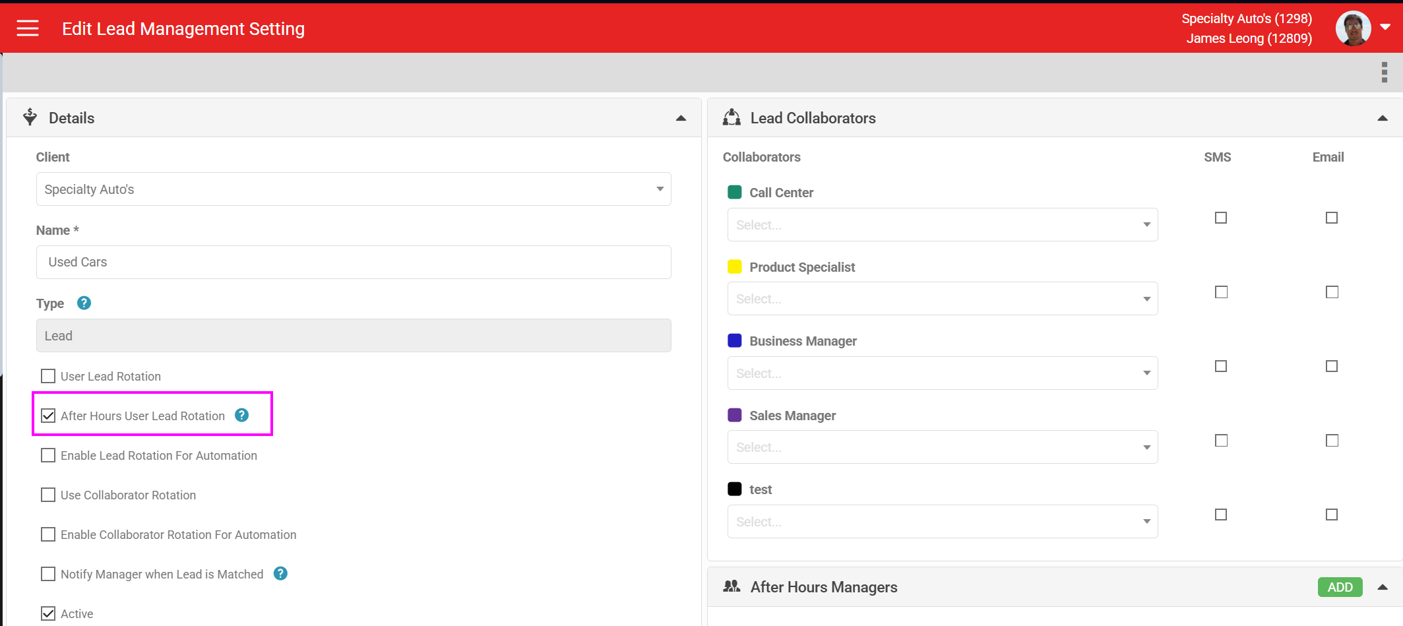Enable the User Lead Rotation checkbox
Image resolution: width=1403 pixels, height=626 pixels.
click(x=48, y=376)
